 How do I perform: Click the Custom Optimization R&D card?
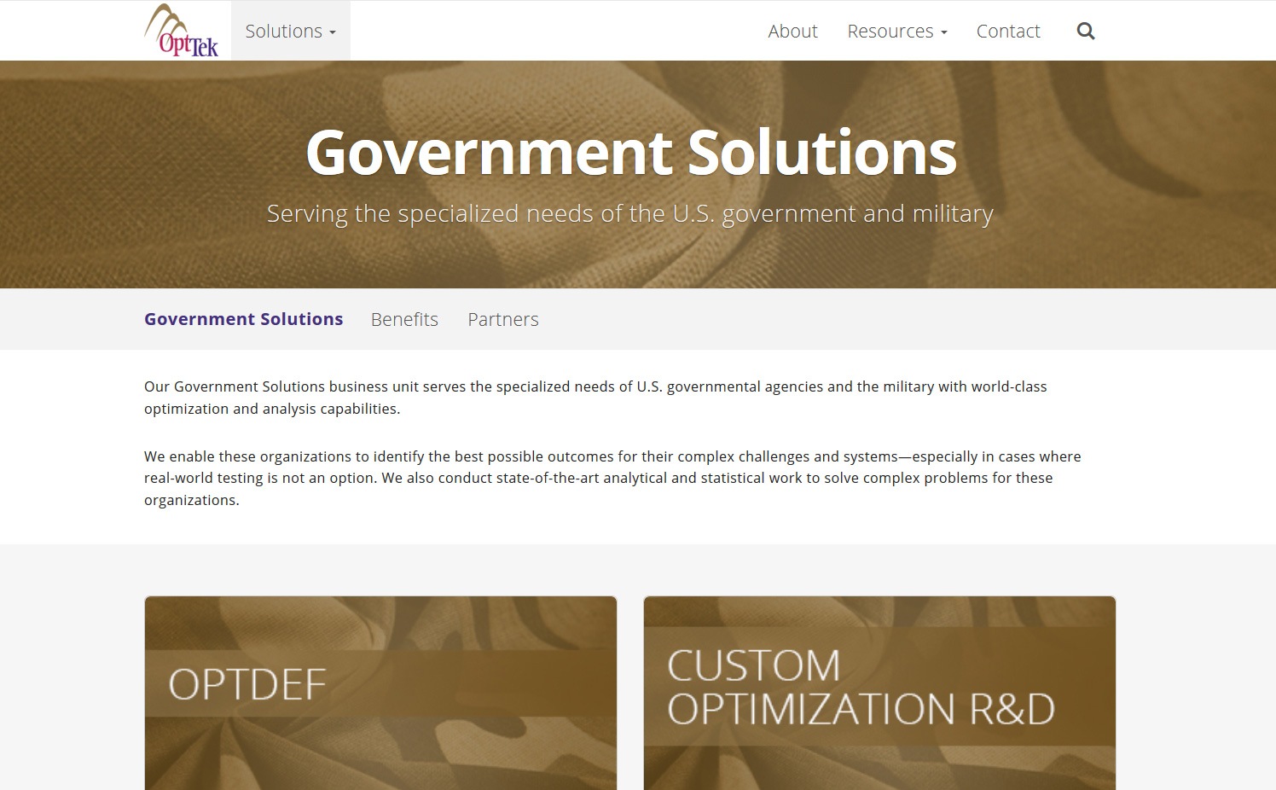coord(879,693)
